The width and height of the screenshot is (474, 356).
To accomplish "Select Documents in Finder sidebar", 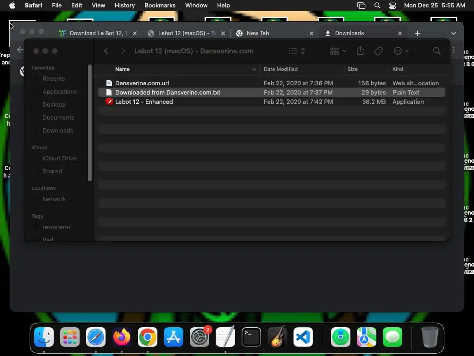I will click(x=58, y=118).
